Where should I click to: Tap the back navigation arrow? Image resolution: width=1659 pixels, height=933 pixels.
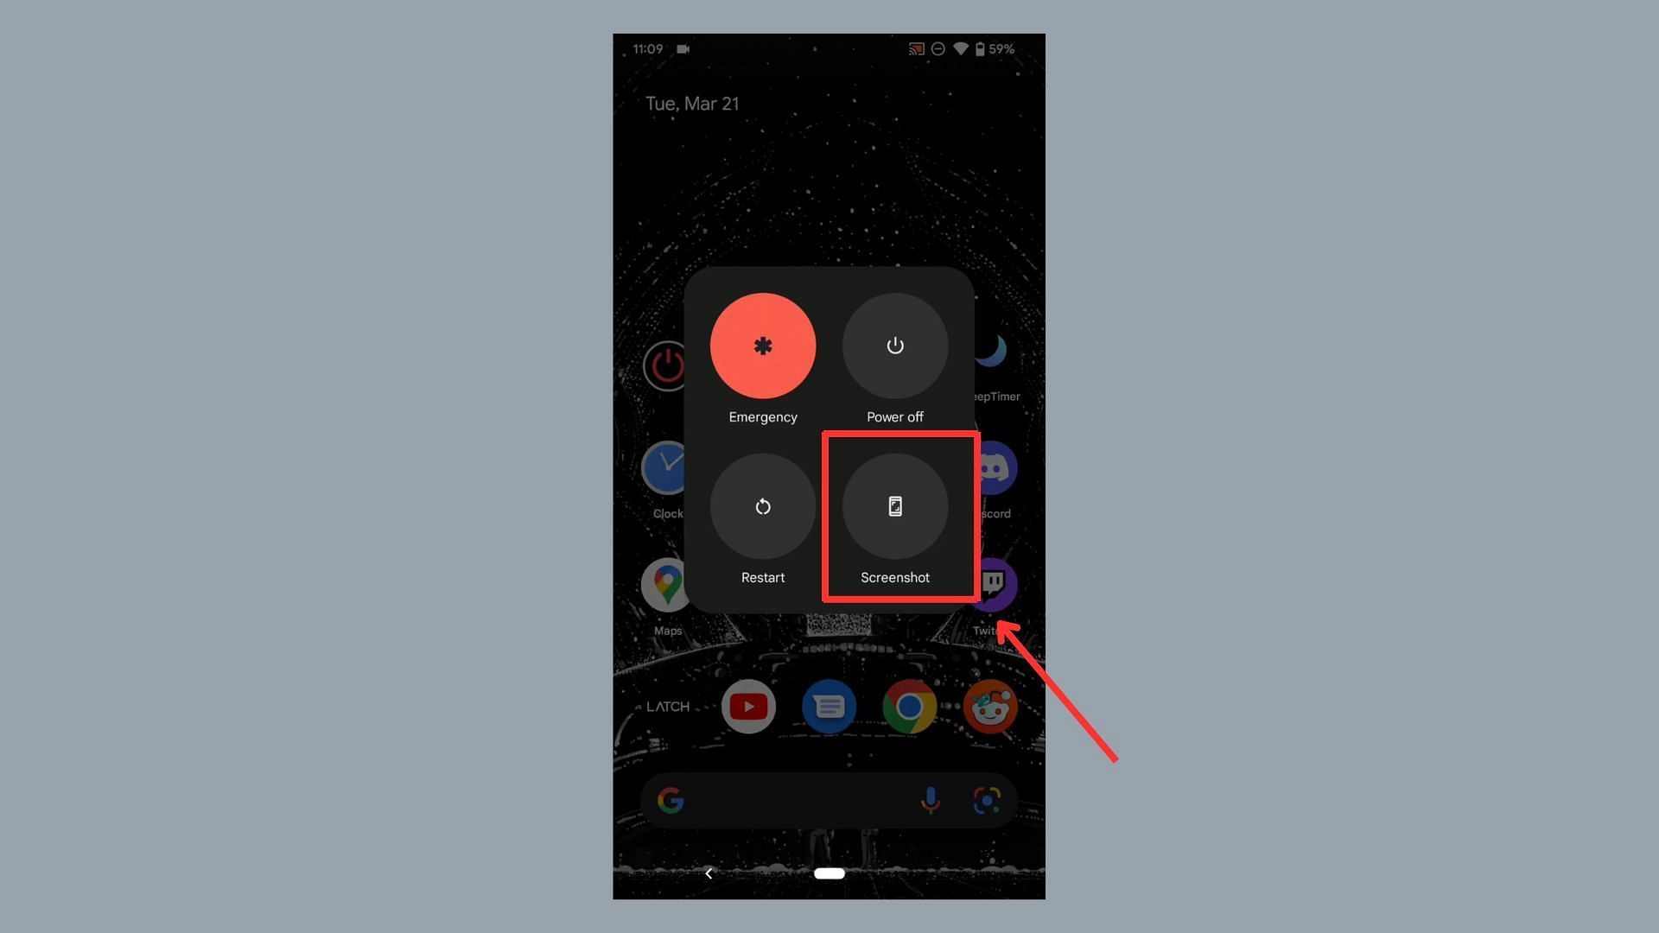(x=709, y=873)
